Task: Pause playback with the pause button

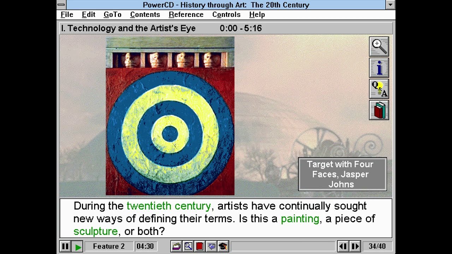Action: (x=65, y=246)
